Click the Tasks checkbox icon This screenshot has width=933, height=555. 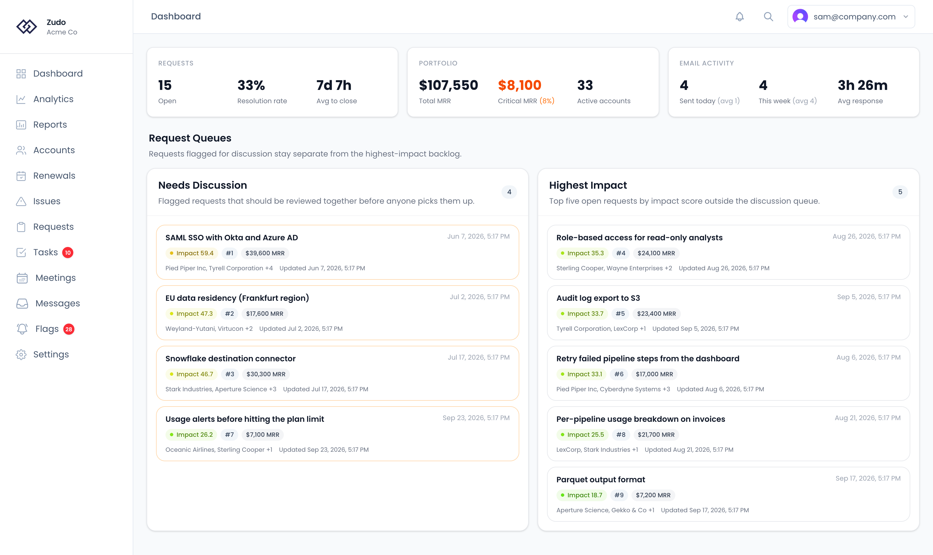[x=21, y=253]
